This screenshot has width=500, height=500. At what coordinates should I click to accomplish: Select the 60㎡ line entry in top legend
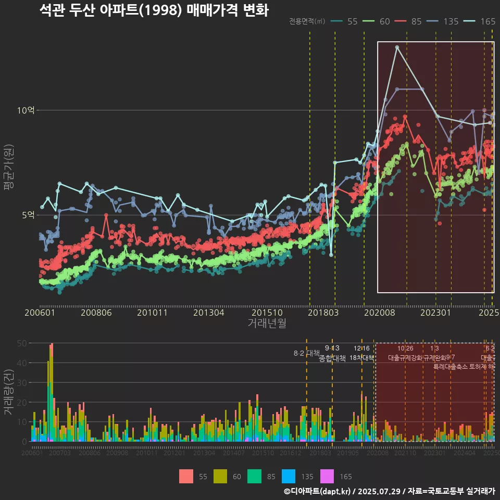click(376, 21)
